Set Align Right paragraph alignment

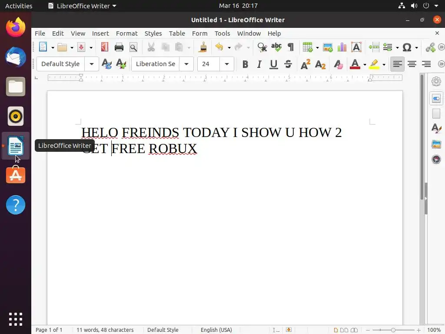click(x=426, y=64)
